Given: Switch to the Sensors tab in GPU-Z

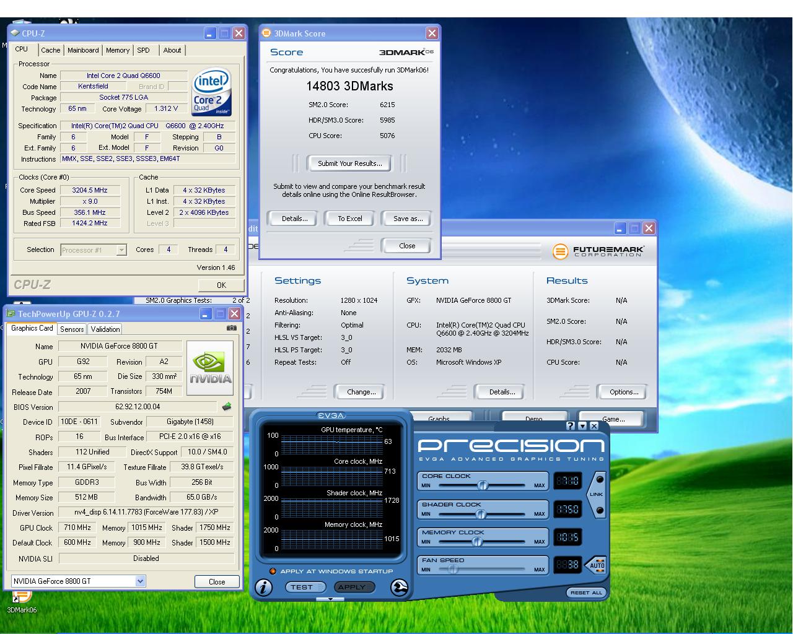Looking at the screenshot, I should [x=72, y=329].
